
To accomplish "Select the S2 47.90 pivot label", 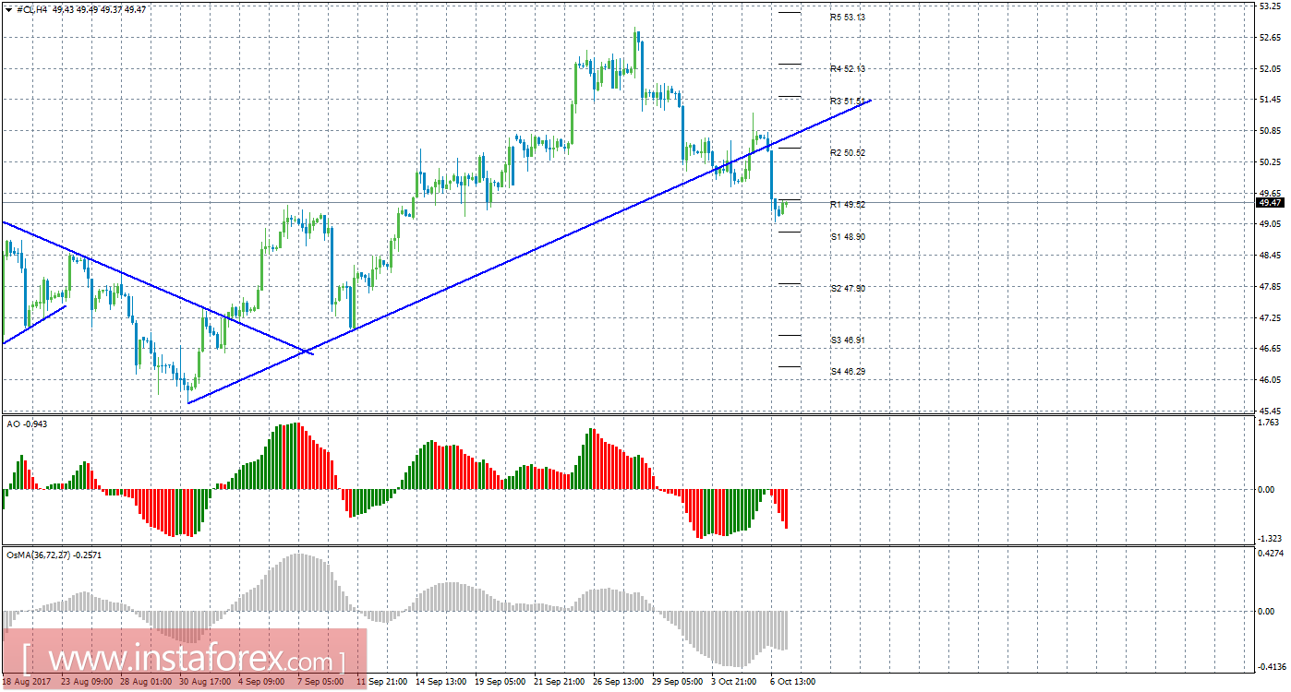I will [847, 289].
